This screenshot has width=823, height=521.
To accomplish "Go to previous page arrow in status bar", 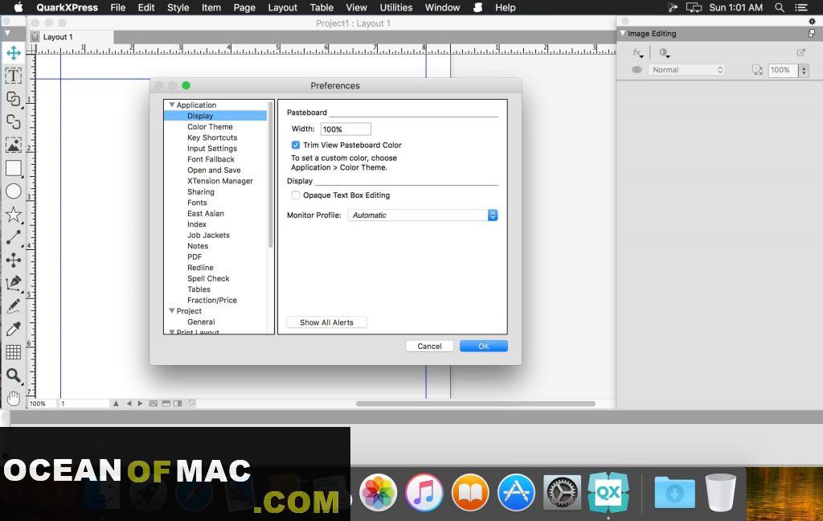I will point(129,404).
